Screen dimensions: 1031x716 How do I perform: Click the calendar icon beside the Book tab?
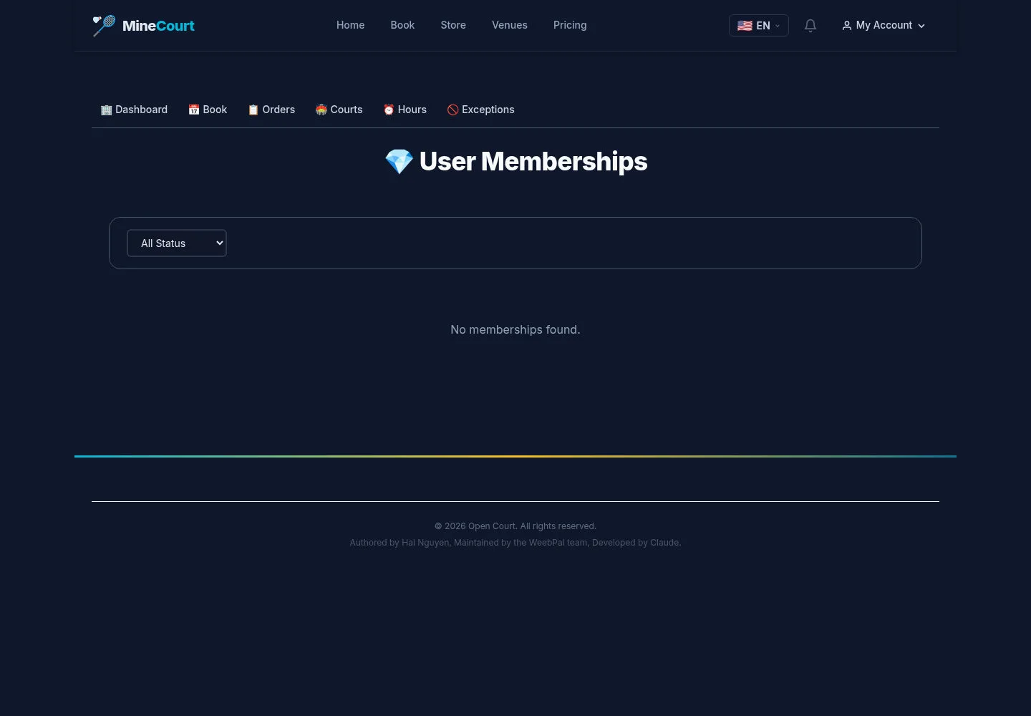(193, 110)
